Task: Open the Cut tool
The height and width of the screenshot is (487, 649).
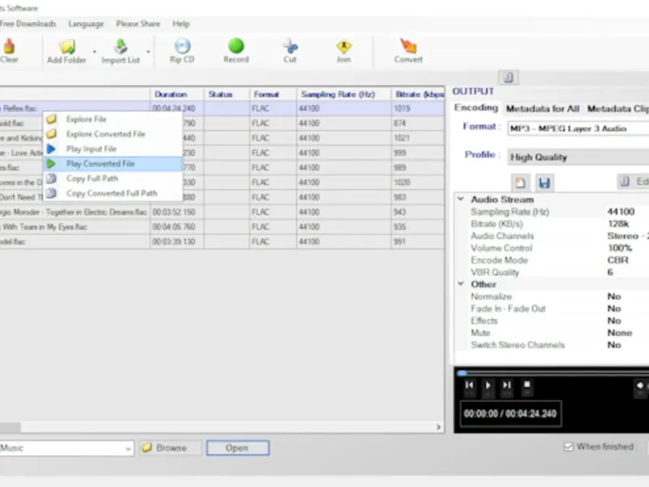Action: [290, 48]
